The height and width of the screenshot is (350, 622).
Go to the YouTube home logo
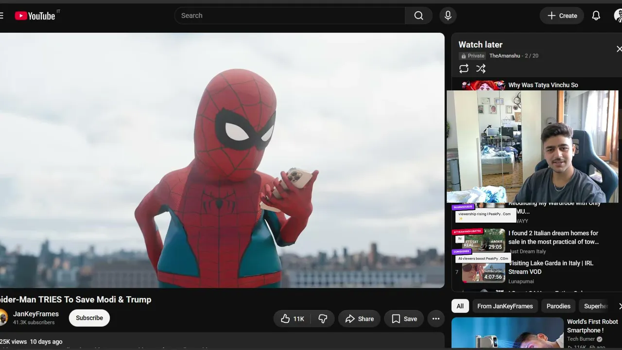pos(35,16)
